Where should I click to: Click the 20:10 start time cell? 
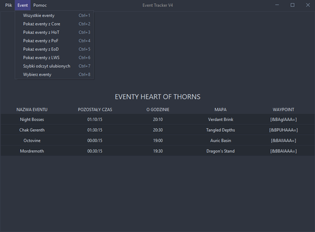(x=157, y=120)
